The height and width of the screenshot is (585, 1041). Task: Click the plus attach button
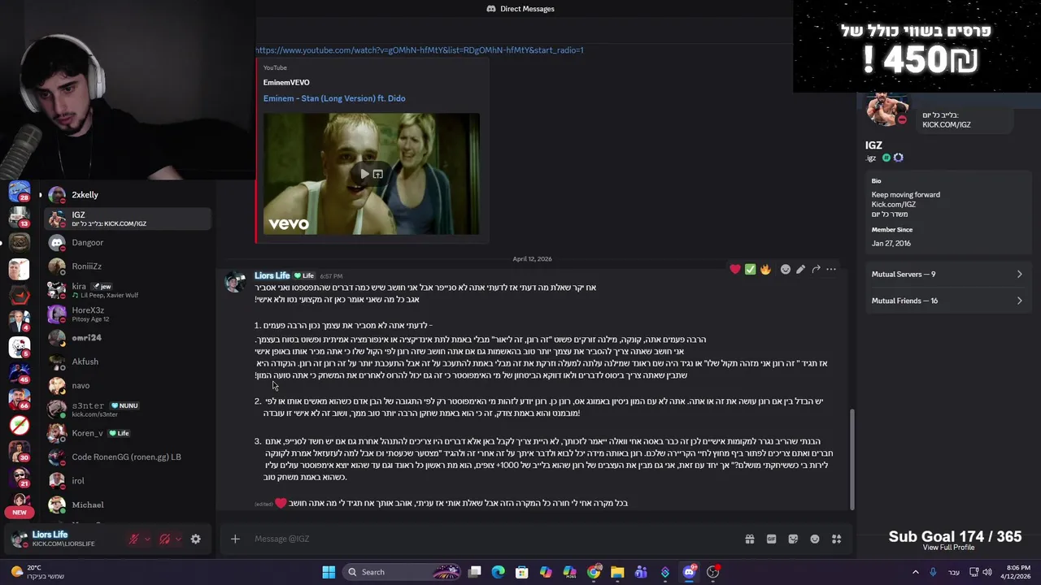coord(235,539)
